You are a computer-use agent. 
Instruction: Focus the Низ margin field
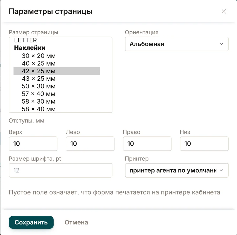click(x=204, y=144)
